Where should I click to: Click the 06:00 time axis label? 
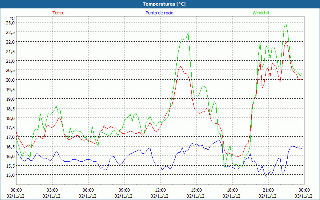click(88, 190)
